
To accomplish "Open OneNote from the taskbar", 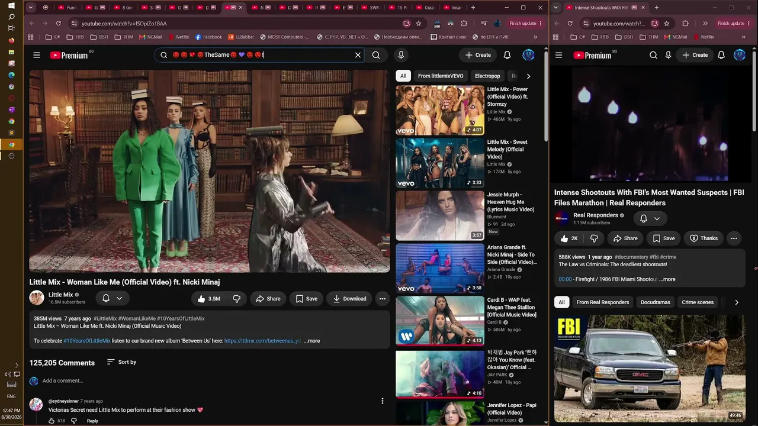I will click(11, 109).
